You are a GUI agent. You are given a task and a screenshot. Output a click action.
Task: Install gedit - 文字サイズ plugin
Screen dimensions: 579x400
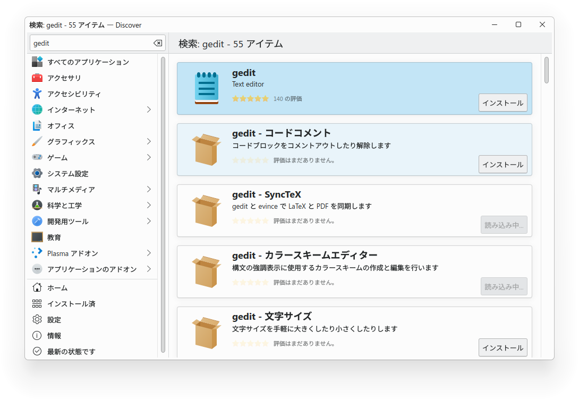[503, 347]
